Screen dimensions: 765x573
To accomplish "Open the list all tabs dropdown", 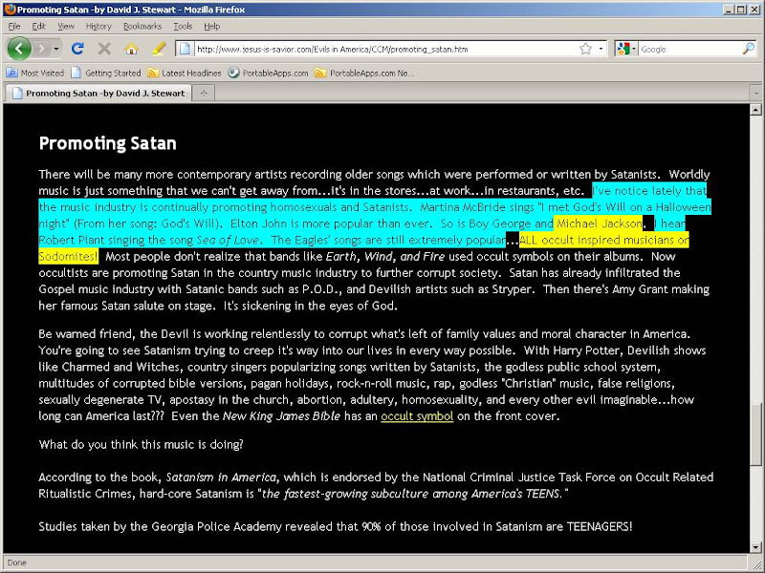I will coord(755,93).
